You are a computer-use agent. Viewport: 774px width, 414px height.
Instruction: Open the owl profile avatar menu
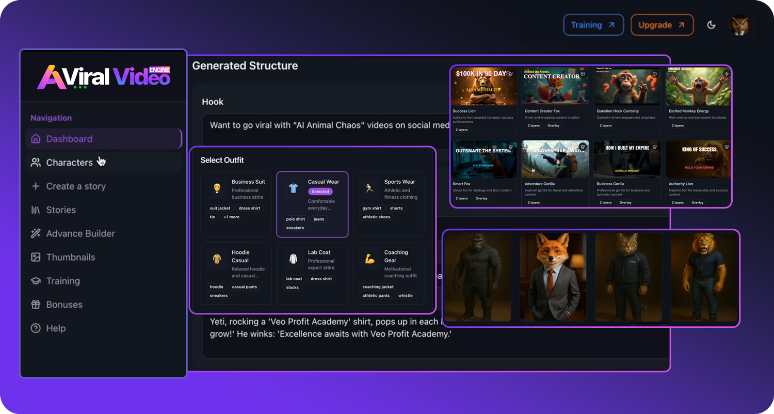(739, 25)
